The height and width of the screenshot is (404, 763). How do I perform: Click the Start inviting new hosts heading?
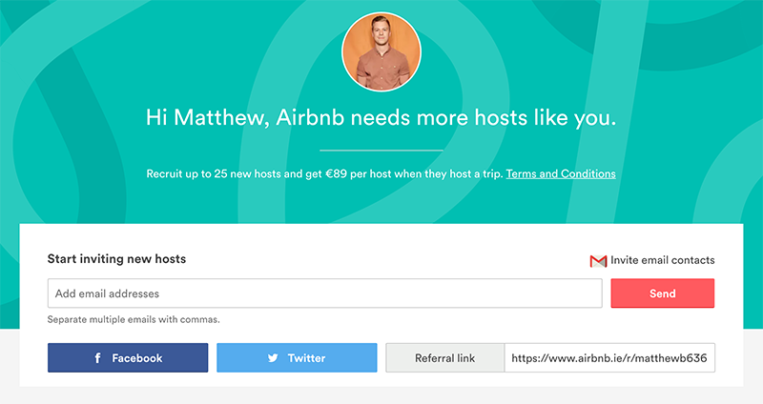tap(116, 258)
